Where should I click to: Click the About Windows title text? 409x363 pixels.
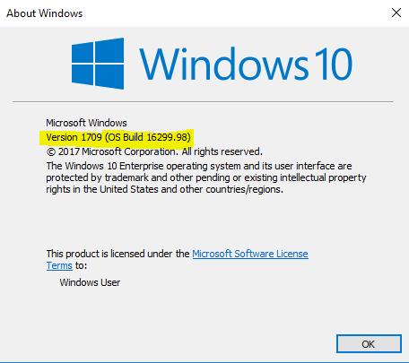pyautogui.click(x=45, y=13)
